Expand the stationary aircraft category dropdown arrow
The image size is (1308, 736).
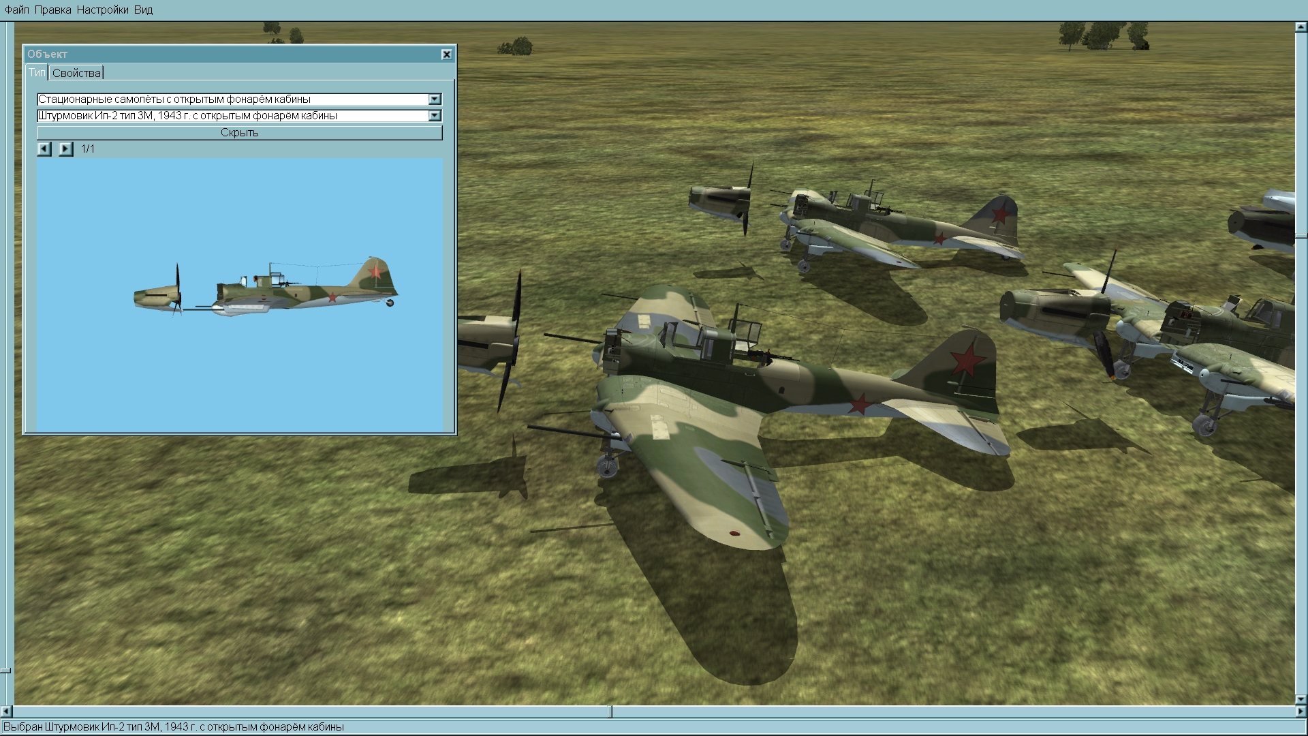coord(435,99)
